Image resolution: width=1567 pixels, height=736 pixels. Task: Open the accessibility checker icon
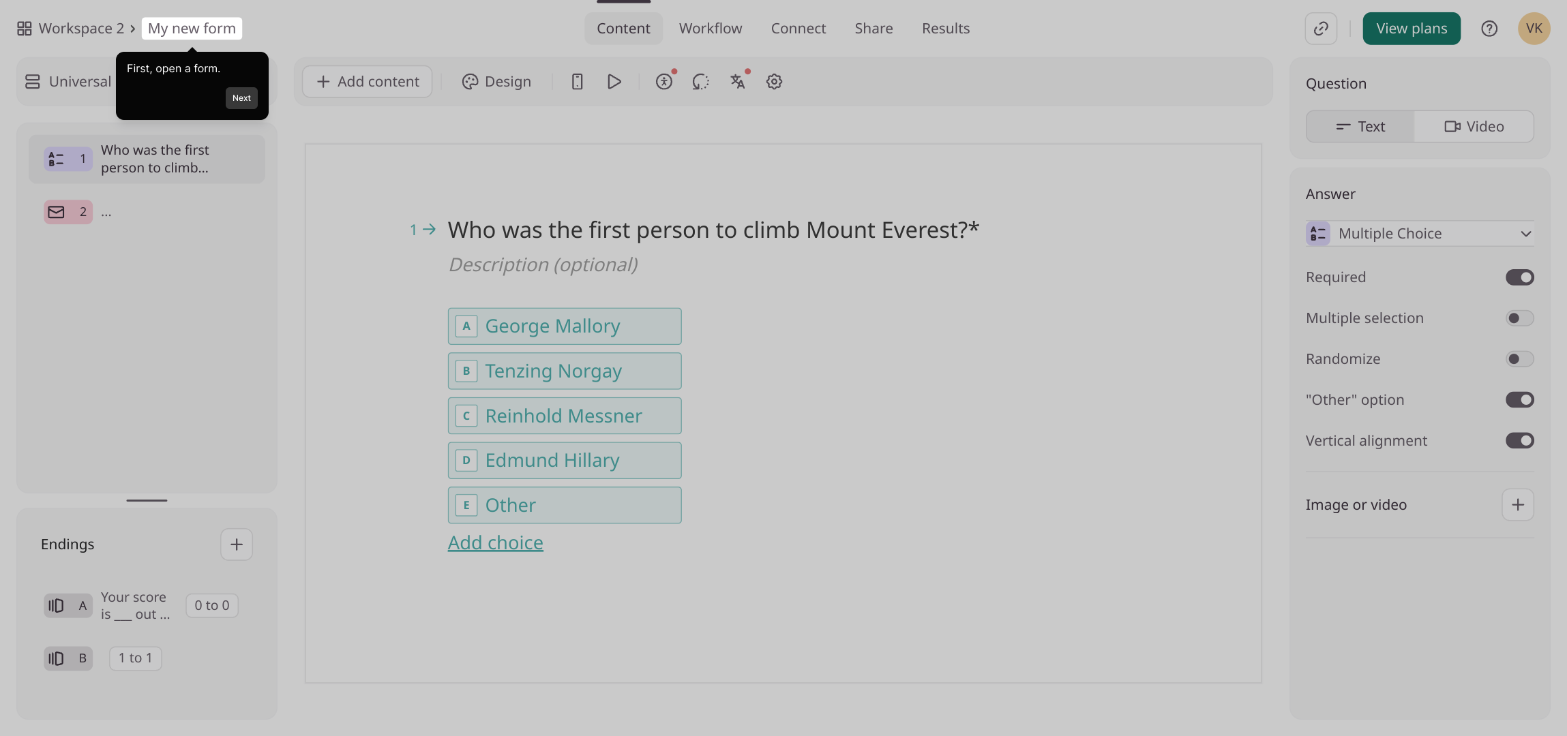(x=664, y=82)
